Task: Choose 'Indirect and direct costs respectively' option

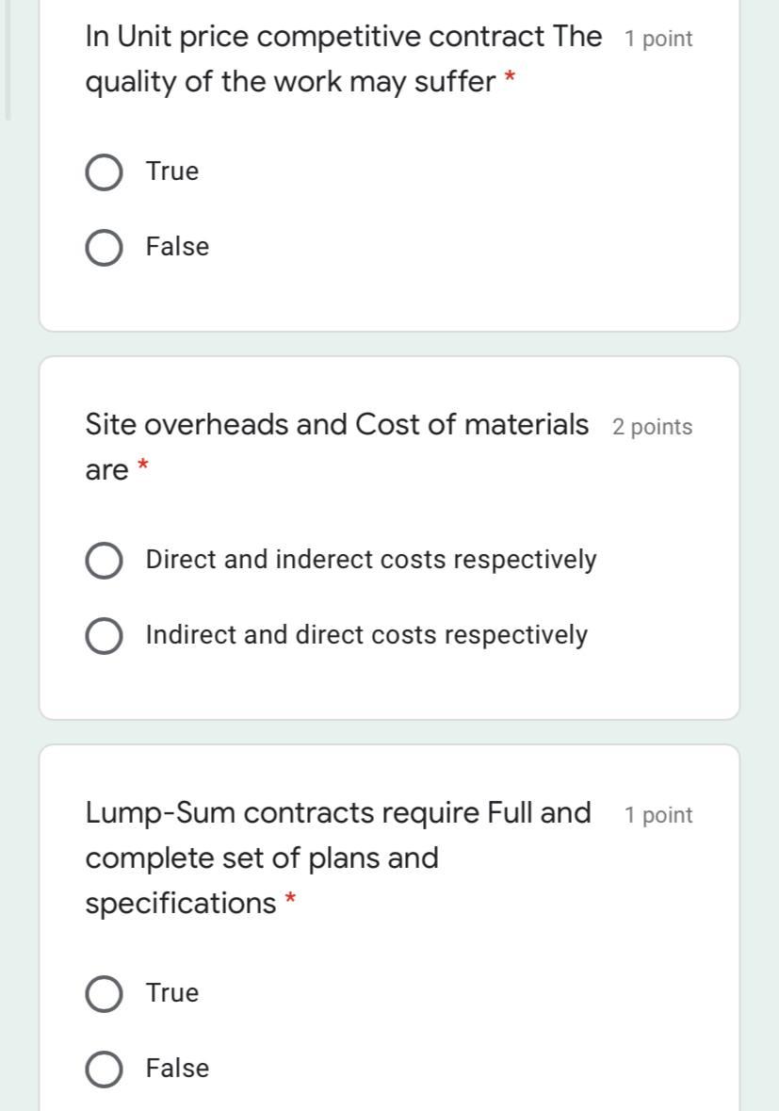Action: click(x=104, y=634)
